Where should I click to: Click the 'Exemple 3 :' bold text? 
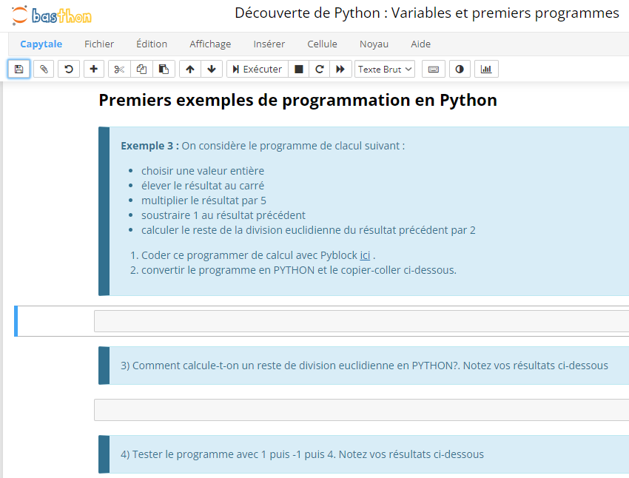tap(150, 146)
